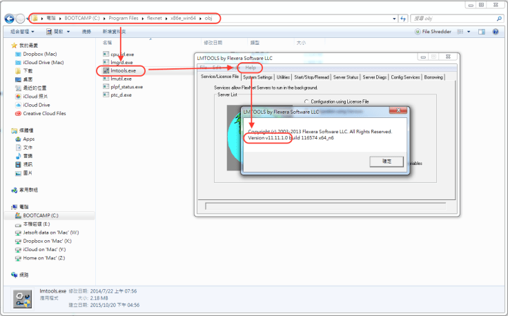Open the Server Status tab
Viewport: 508px width, 316px height.
pos(345,77)
